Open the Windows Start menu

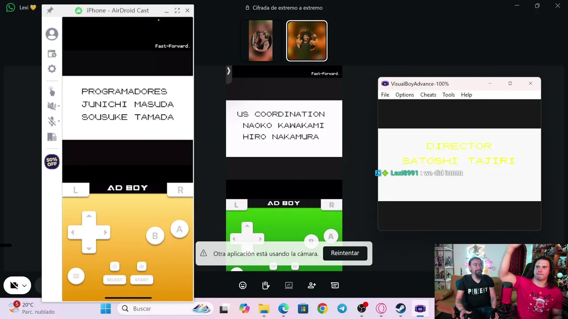tap(106, 309)
